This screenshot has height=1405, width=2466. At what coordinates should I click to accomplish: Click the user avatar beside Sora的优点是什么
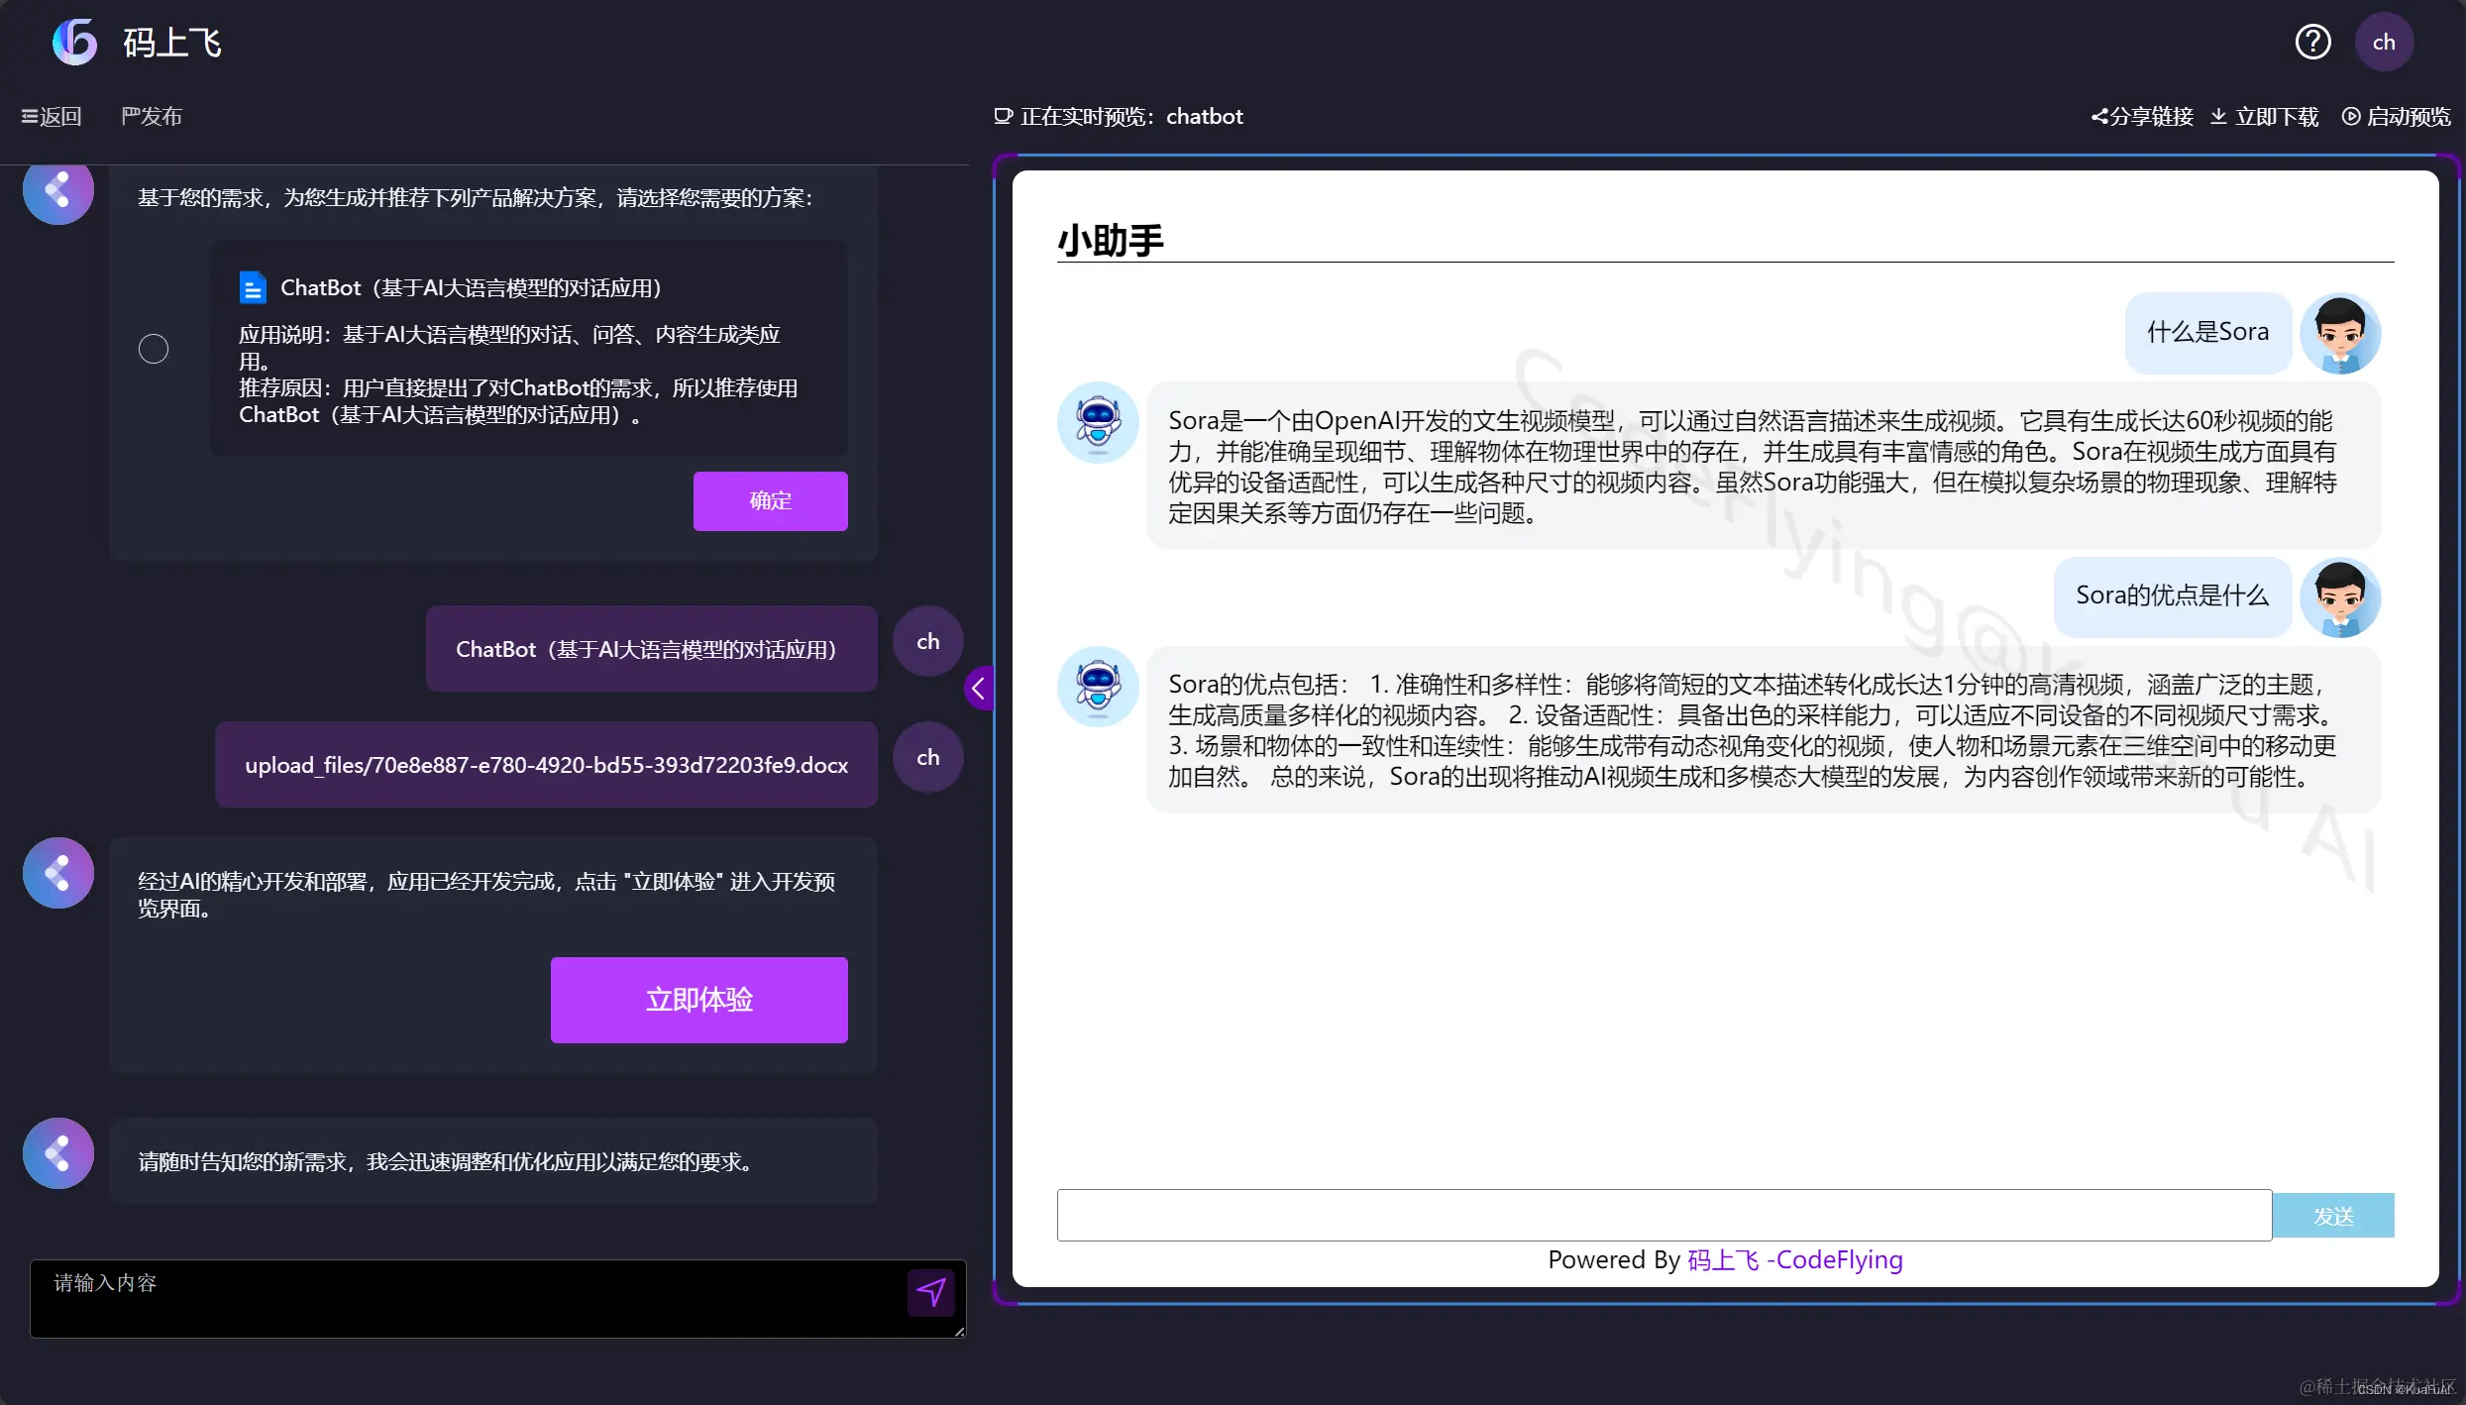tap(2340, 597)
